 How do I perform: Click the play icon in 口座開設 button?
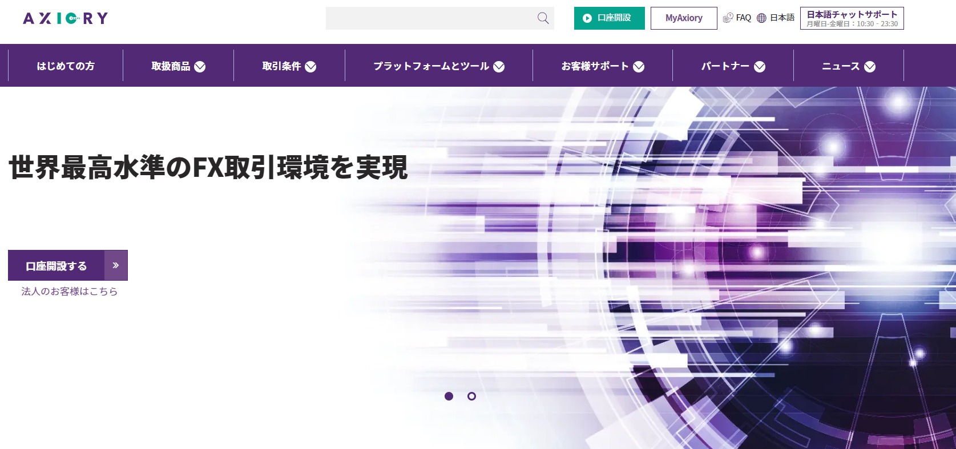[x=587, y=18]
